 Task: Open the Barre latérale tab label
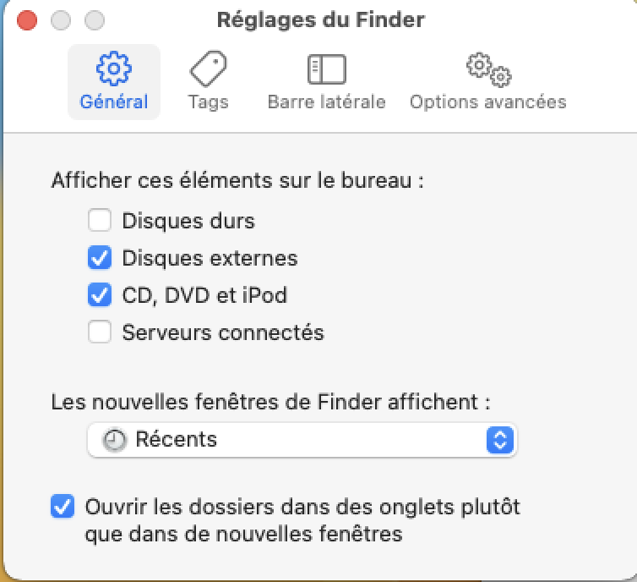[326, 102]
